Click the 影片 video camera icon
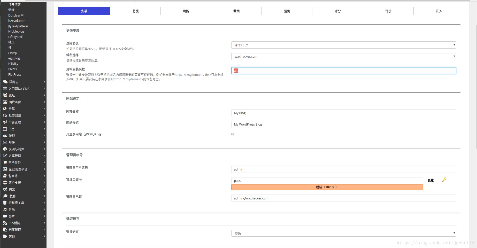The width and height of the screenshot is (477, 248). (x=5, y=216)
